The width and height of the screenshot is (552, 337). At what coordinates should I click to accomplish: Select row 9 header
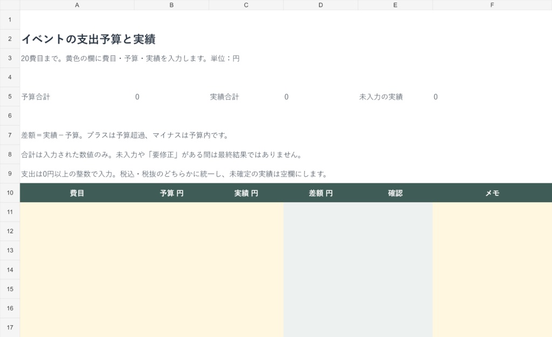pos(10,174)
